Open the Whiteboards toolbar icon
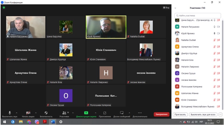224x125 pixels. pos(122,113)
